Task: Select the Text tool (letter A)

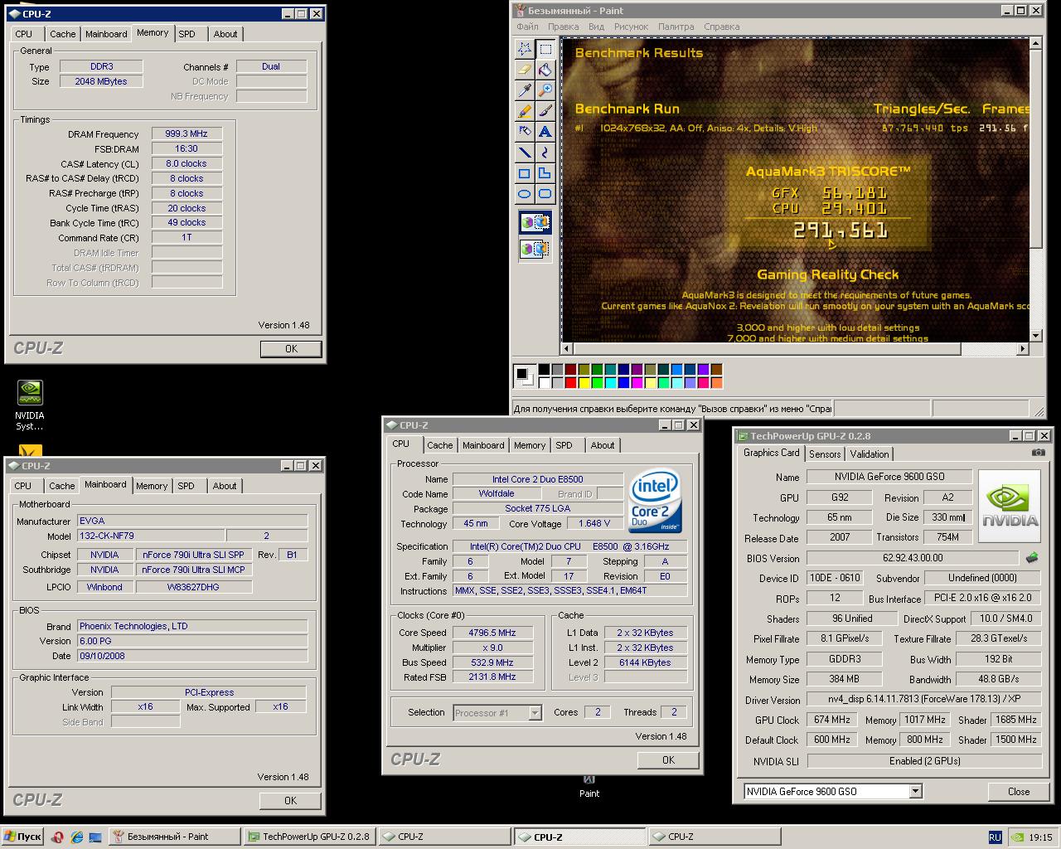Action: 545,131
